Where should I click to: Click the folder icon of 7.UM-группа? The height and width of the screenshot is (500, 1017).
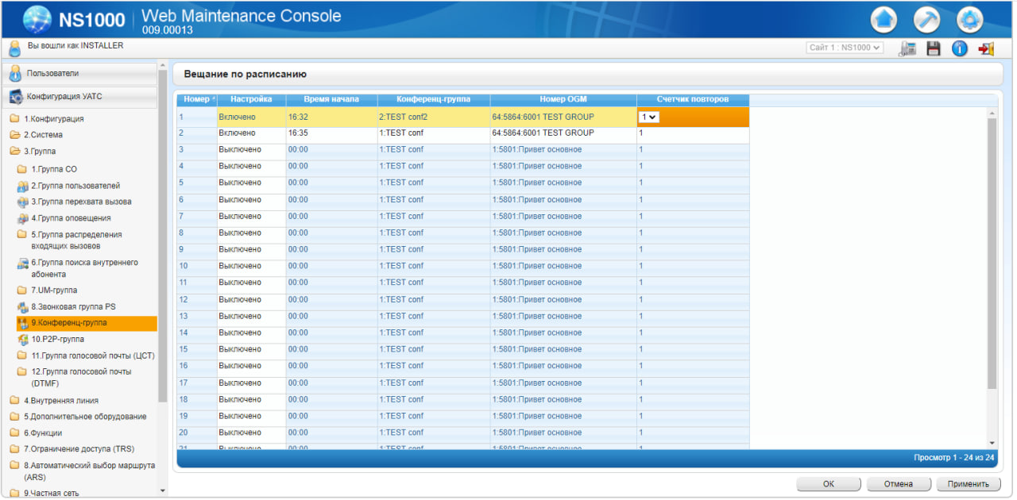pyautogui.click(x=22, y=290)
